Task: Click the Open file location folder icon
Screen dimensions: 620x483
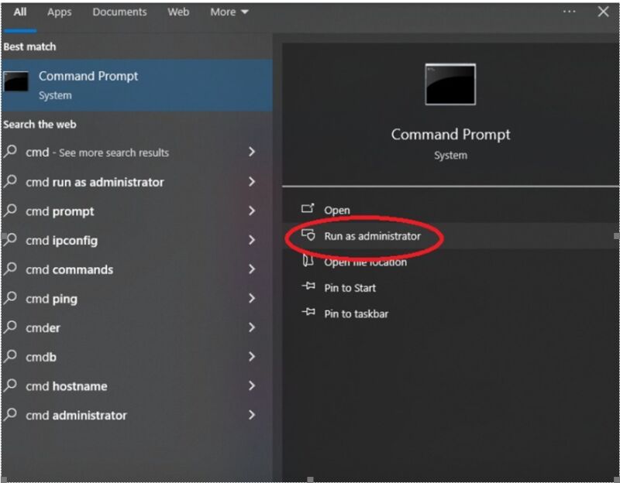Action: click(308, 262)
